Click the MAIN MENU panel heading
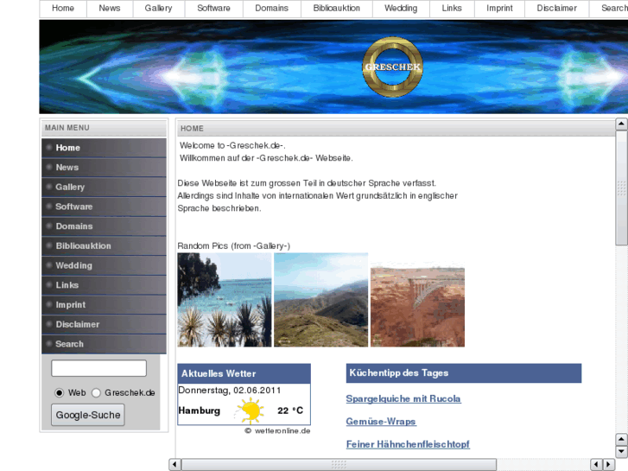This screenshot has width=628, height=471. pyautogui.click(x=67, y=128)
